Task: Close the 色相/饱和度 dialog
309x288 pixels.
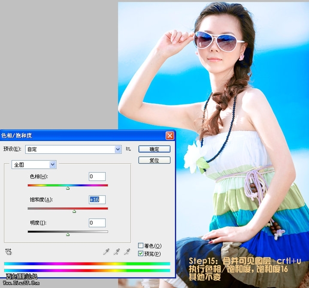Action: coord(170,135)
